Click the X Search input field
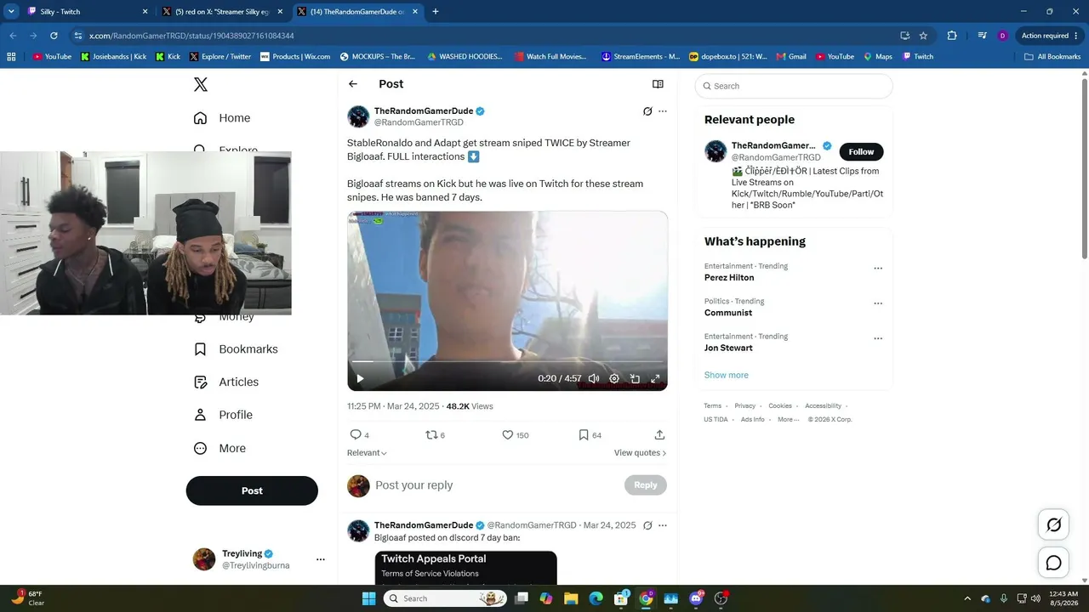1089x612 pixels. (x=794, y=86)
